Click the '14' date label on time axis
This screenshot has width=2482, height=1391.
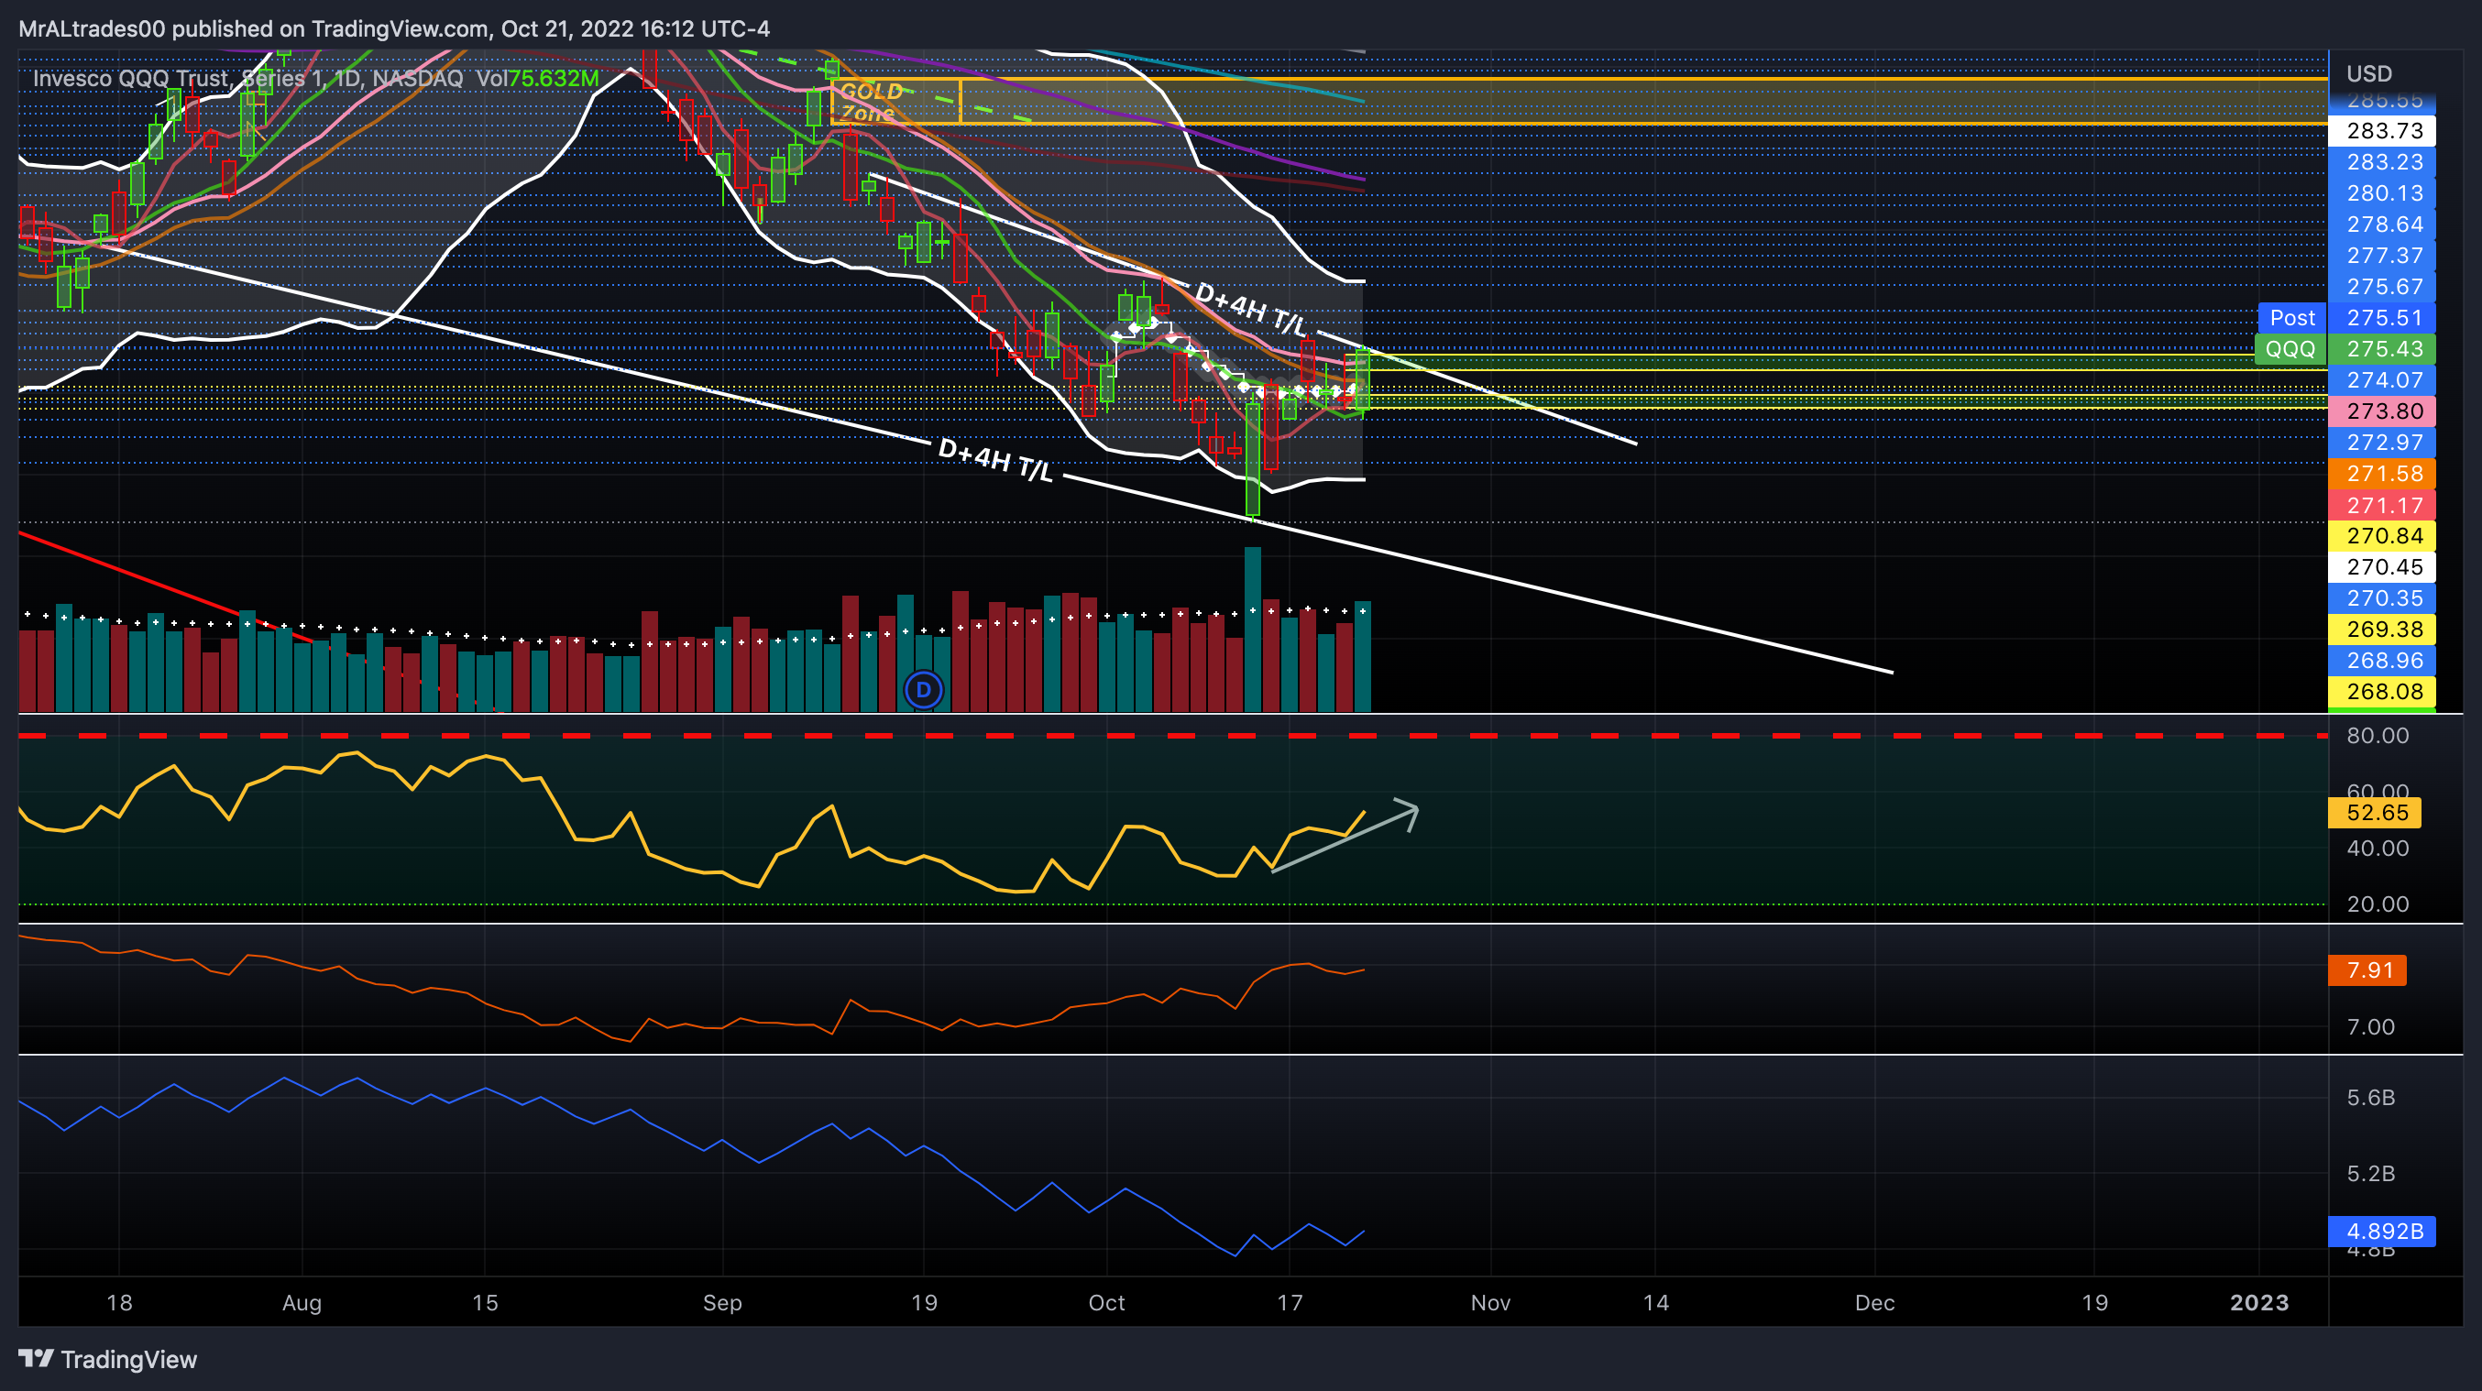pos(1655,1303)
